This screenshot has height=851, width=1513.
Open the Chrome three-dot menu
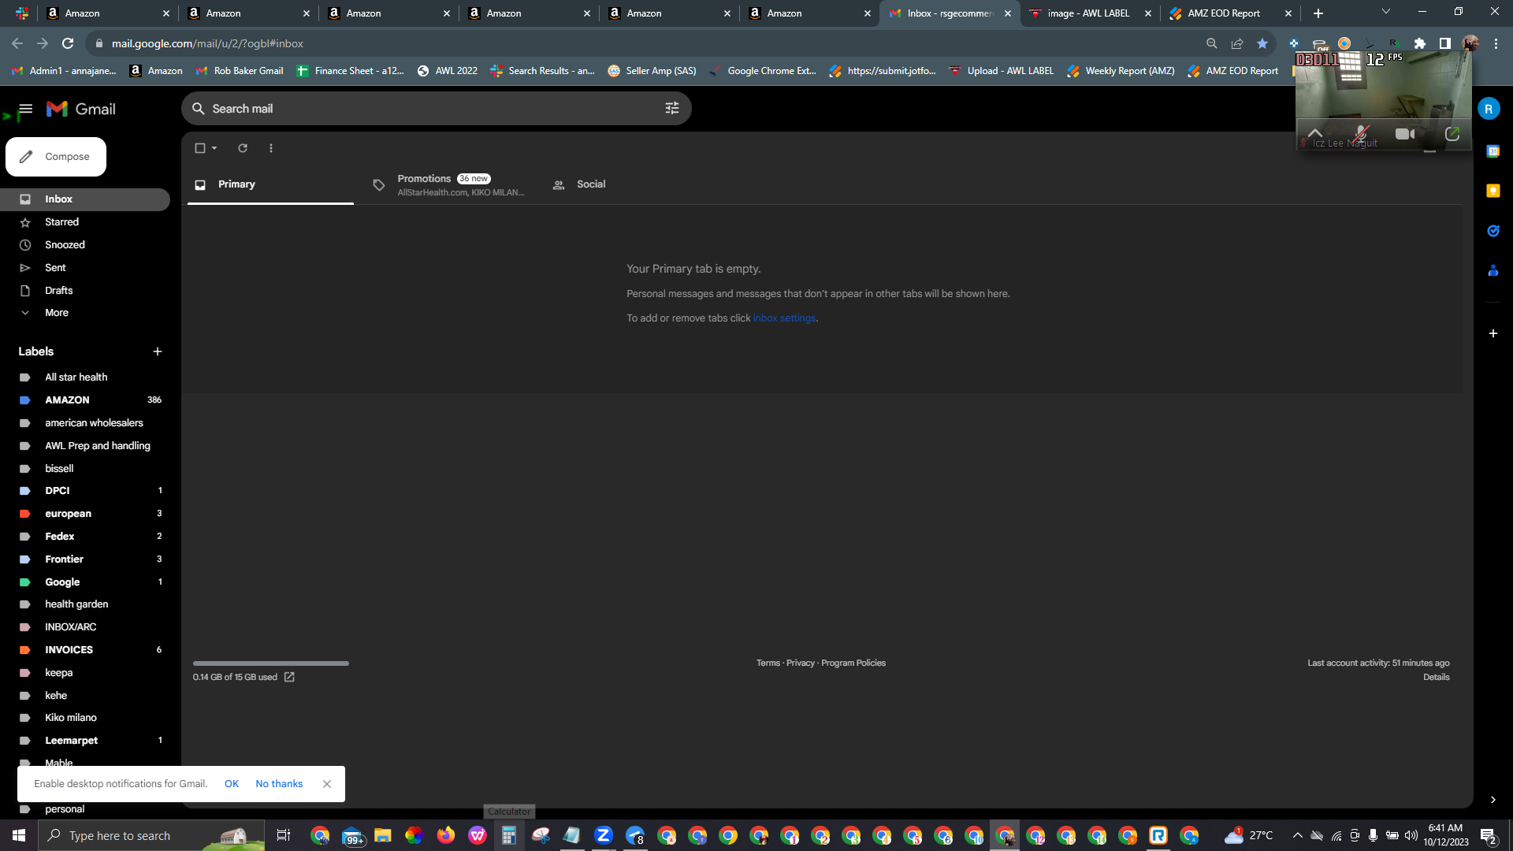point(1496,44)
